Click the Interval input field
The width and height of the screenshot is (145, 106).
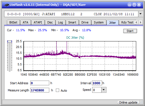coord(97,83)
